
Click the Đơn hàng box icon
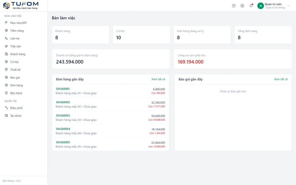6,85
